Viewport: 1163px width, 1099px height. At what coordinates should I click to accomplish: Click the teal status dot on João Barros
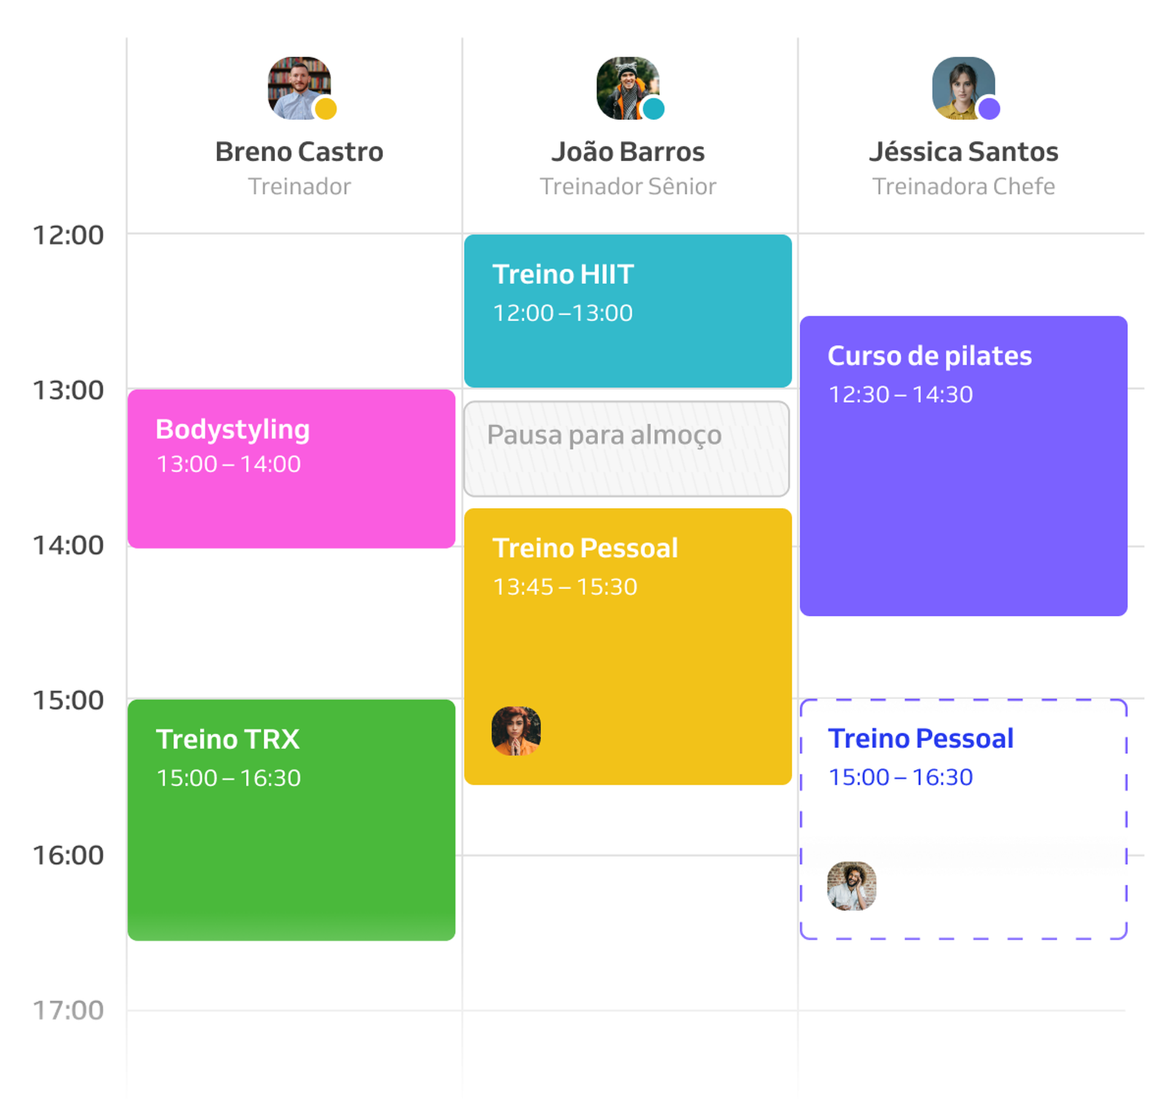pyautogui.click(x=653, y=110)
